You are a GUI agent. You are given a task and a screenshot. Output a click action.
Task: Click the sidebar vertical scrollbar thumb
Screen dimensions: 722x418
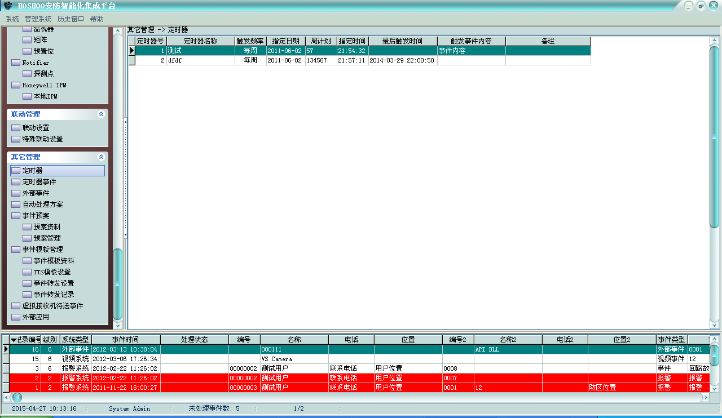tap(117, 283)
